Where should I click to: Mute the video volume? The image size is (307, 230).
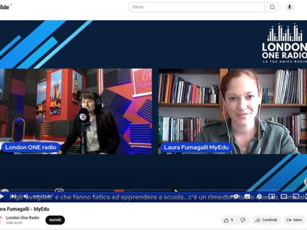pyautogui.click(x=26, y=197)
